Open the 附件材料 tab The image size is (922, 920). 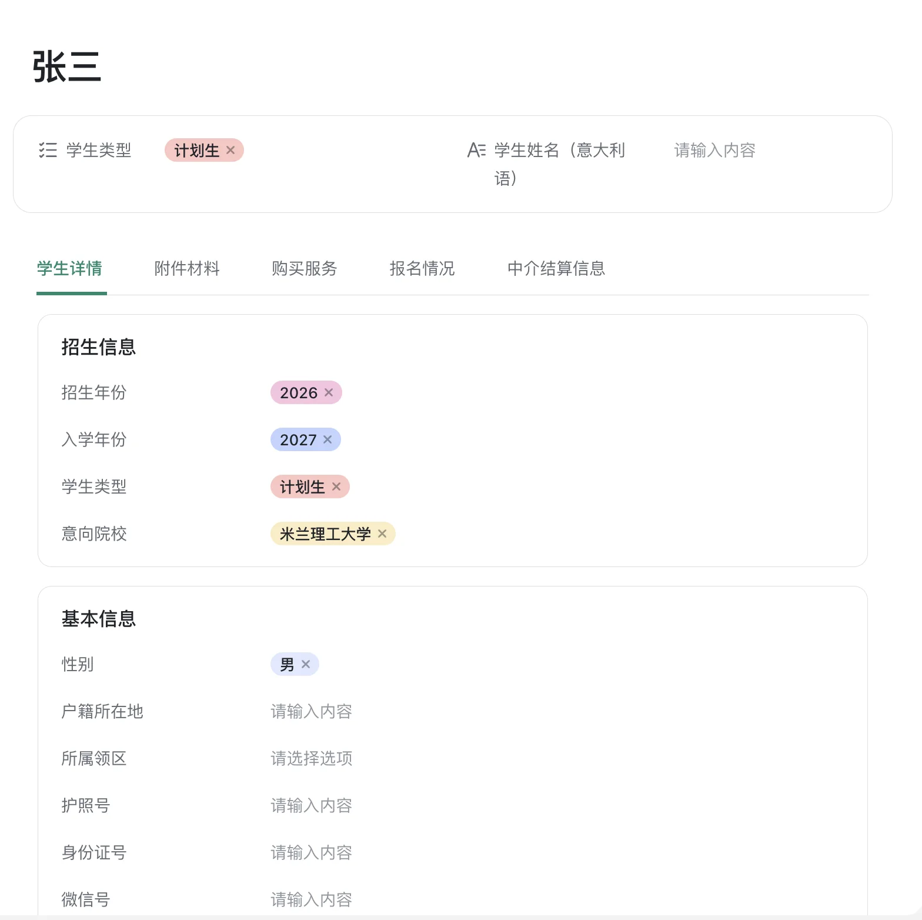(187, 269)
